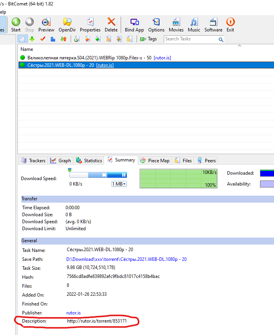Click the green speed graph panel
The image size is (274, 335).
[178, 179]
